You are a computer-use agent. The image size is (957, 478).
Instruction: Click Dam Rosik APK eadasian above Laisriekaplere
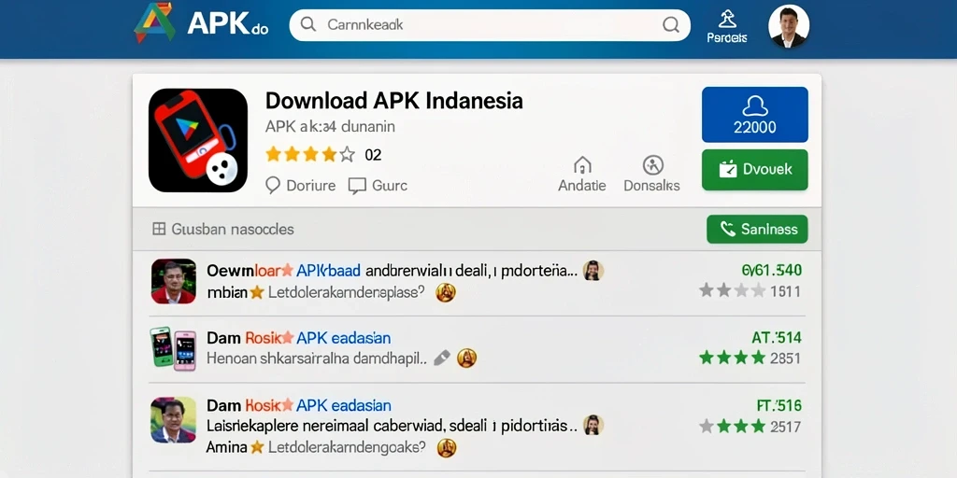tap(298, 405)
